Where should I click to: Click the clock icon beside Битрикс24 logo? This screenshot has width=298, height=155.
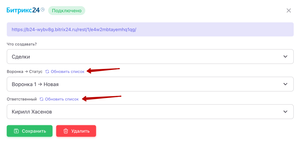pyautogui.click(x=42, y=9)
